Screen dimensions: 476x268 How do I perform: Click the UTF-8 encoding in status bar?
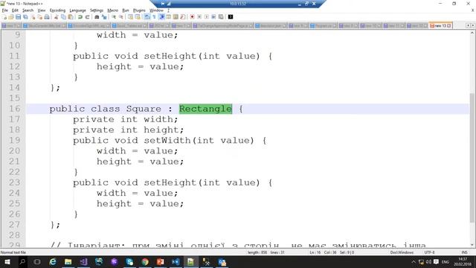(x=429, y=252)
